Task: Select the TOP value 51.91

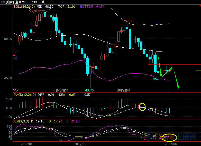Action: [71, 7]
